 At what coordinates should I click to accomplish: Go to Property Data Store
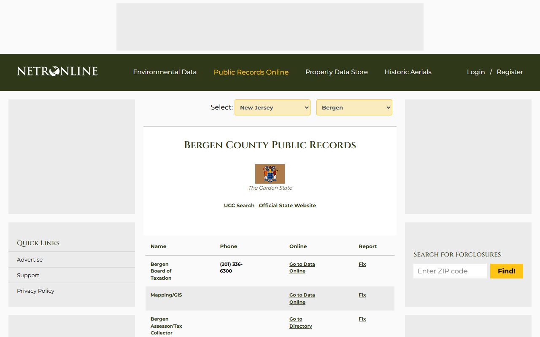pos(337,72)
